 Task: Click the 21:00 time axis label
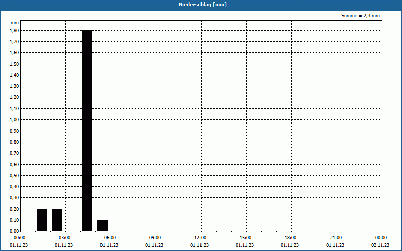(336, 238)
